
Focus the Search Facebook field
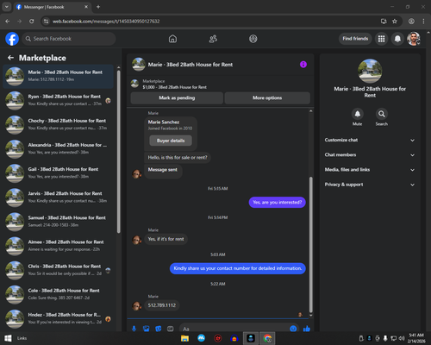pyautogui.click(x=69, y=39)
